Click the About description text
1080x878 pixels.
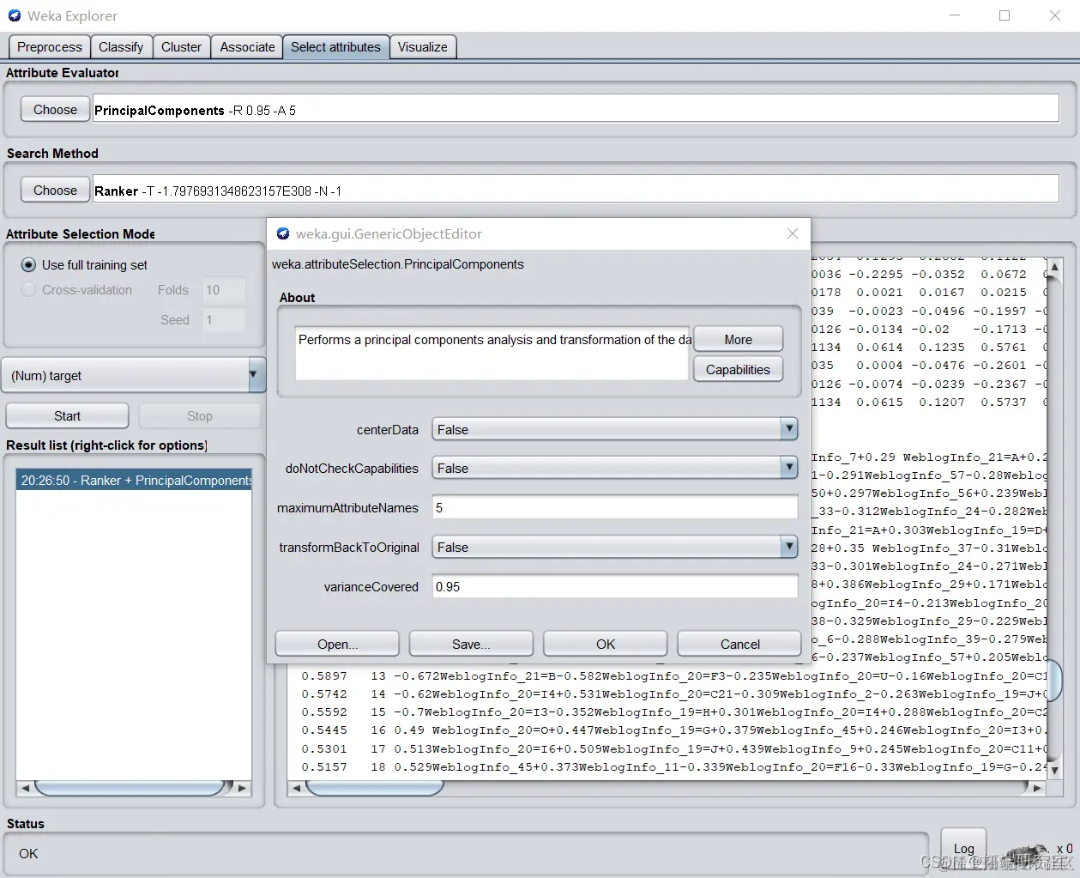click(494, 340)
